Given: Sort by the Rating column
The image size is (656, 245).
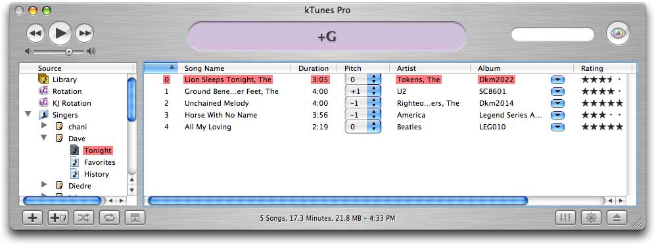Looking at the screenshot, I should pyautogui.click(x=603, y=68).
